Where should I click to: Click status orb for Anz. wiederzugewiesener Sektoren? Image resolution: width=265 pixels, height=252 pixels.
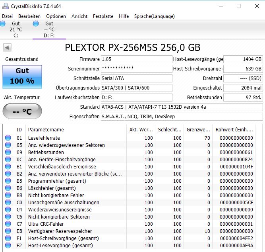tap(8, 145)
